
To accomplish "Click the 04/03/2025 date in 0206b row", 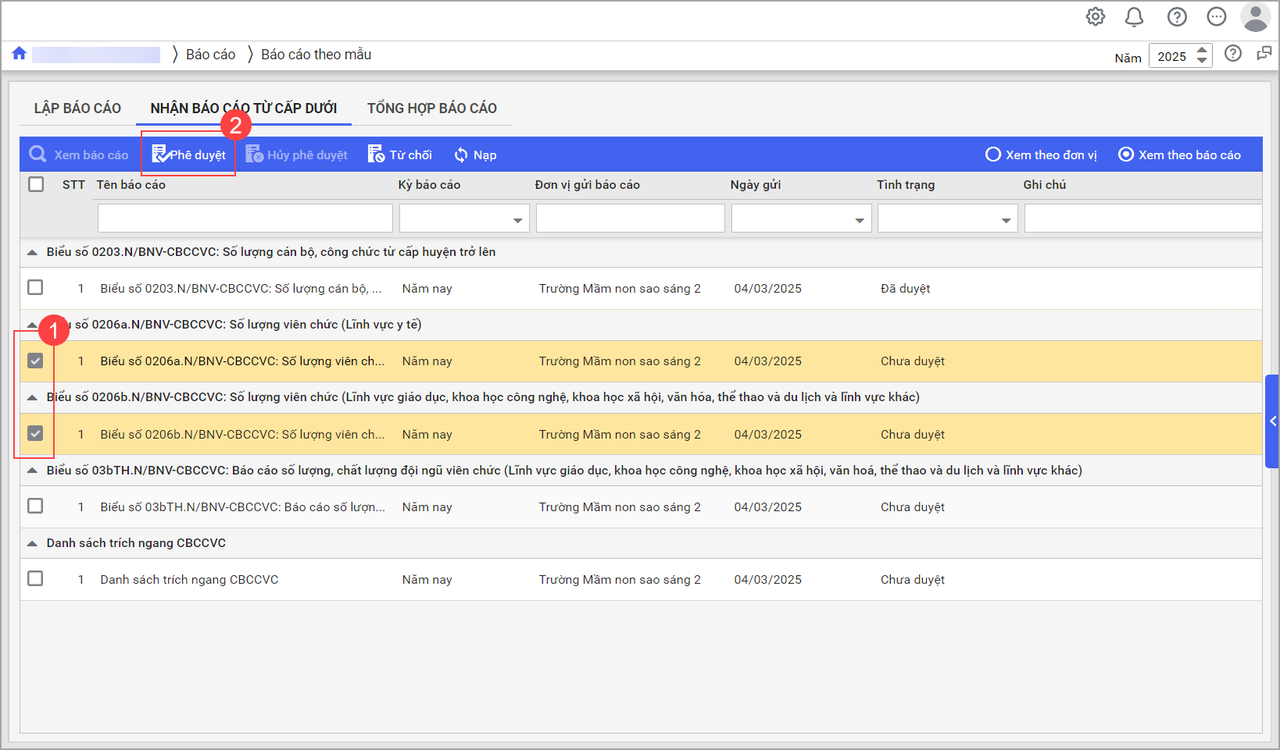I will pos(768,435).
